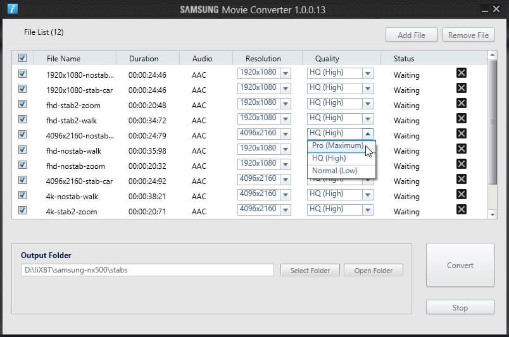Remove 1920x1080-nostab file with X icon
Screen dimensions: 509x337
pyautogui.click(x=462, y=73)
